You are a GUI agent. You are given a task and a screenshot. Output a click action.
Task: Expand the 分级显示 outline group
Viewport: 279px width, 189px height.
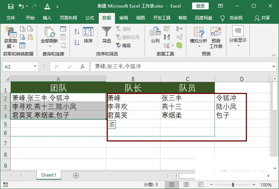pos(238,37)
